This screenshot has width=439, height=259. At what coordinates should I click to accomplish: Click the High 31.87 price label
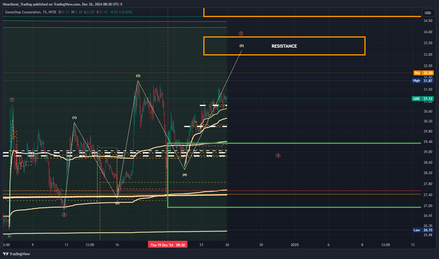coord(423,81)
